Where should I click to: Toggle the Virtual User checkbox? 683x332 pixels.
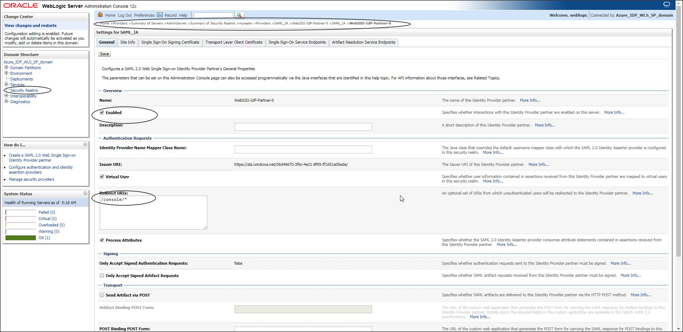(x=102, y=177)
